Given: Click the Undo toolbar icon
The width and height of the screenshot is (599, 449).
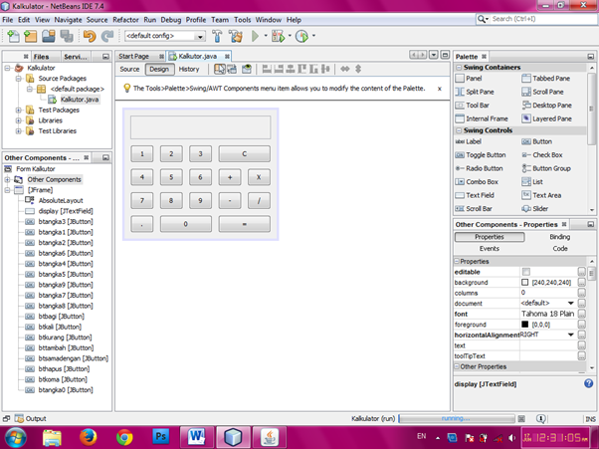Looking at the screenshot, I should pos(90,36).
